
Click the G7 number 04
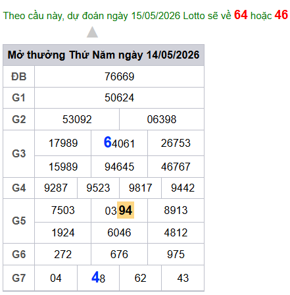click(56, 278)
